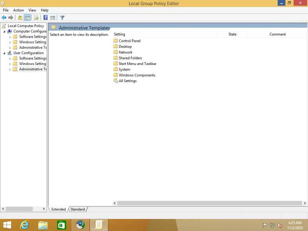
Task: Open the Windows Store taskbar icon
Action: (x=61, y=225)
